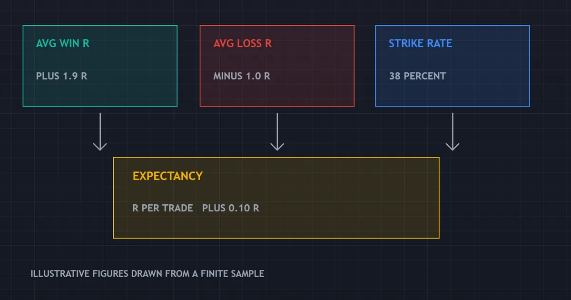Click the arrow below the red box

click(277, 131)
